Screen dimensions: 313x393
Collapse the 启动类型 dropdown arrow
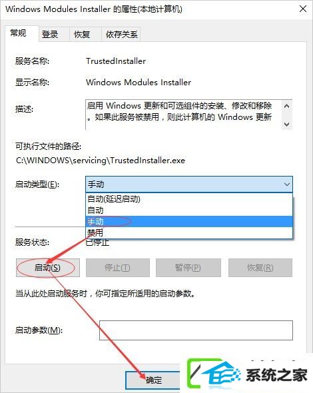coord(286,185)
